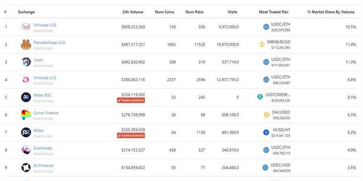Click the 11.4% market share value
The width and height of the screenshot is (363, 181).
pos(351,45)
